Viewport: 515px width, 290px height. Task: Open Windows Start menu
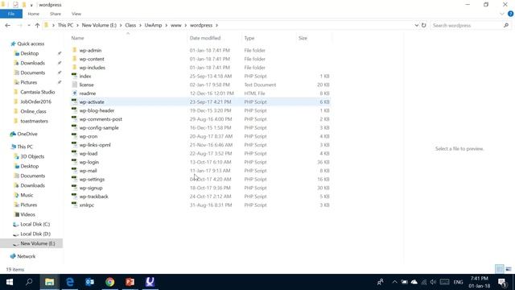(x=10, y=282)
